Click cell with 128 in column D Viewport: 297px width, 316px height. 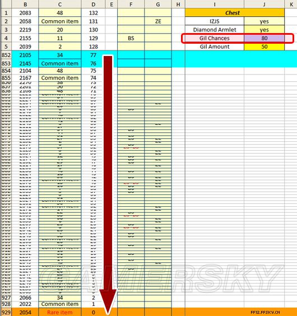coord(93,47)
